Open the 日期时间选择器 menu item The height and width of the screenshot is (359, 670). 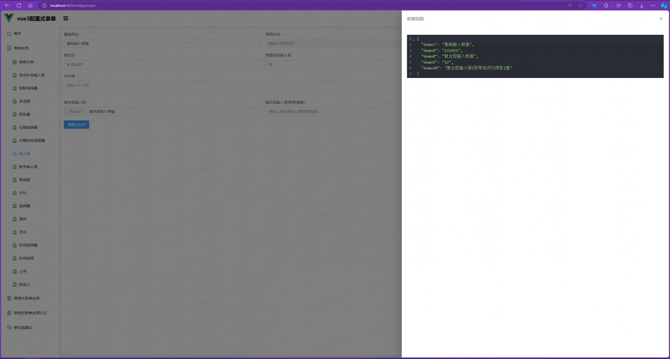tap(30, 140)
